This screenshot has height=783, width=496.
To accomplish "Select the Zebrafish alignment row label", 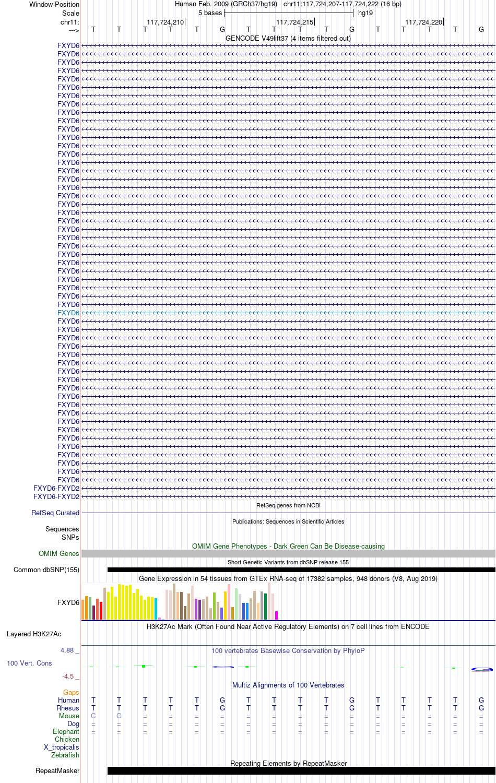I will (x=65, y=755).
